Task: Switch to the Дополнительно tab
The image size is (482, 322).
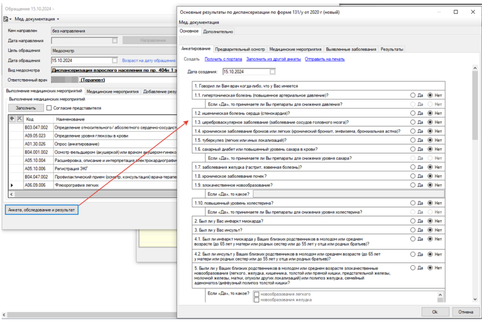Action: point(218,32)
